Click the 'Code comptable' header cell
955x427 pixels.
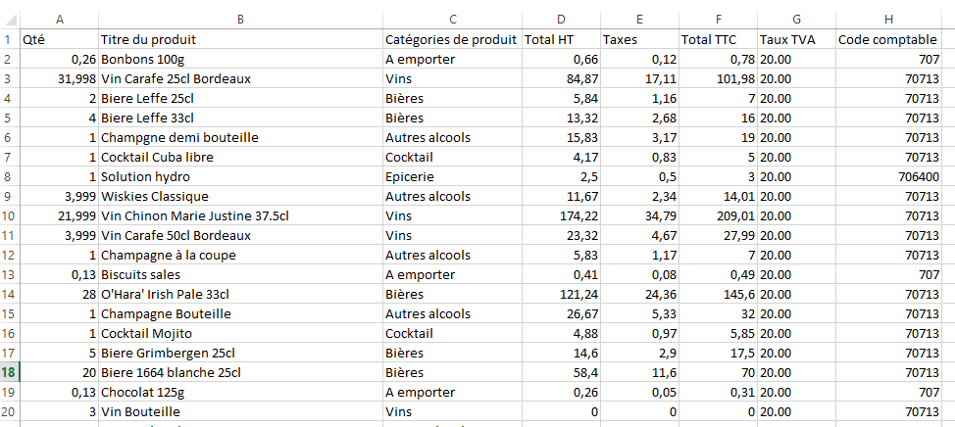[x=880, y=39]
